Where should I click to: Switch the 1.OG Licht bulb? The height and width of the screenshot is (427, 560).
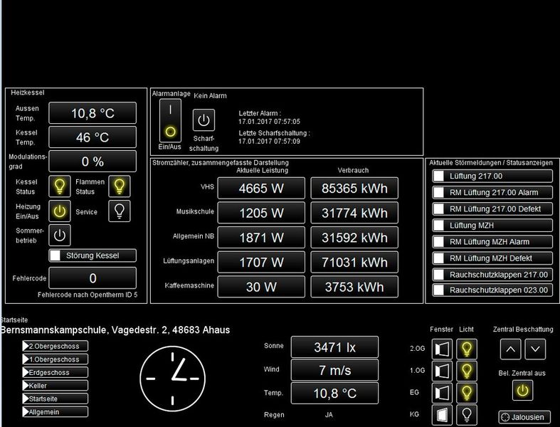(466, 371)
